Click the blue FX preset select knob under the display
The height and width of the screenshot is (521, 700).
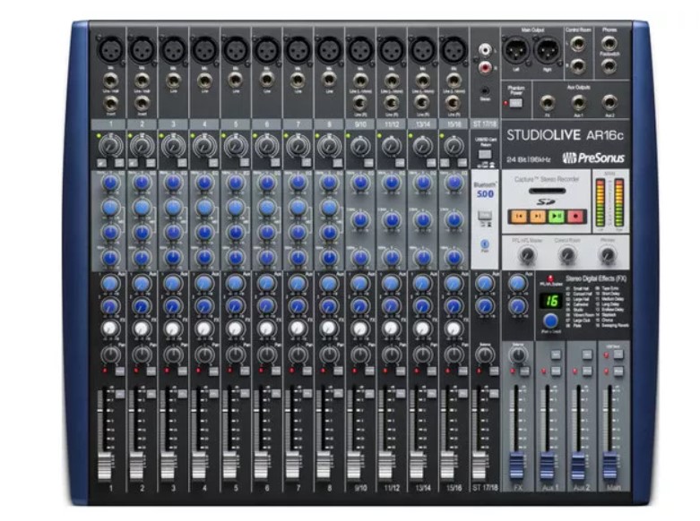tap(550, 320)
